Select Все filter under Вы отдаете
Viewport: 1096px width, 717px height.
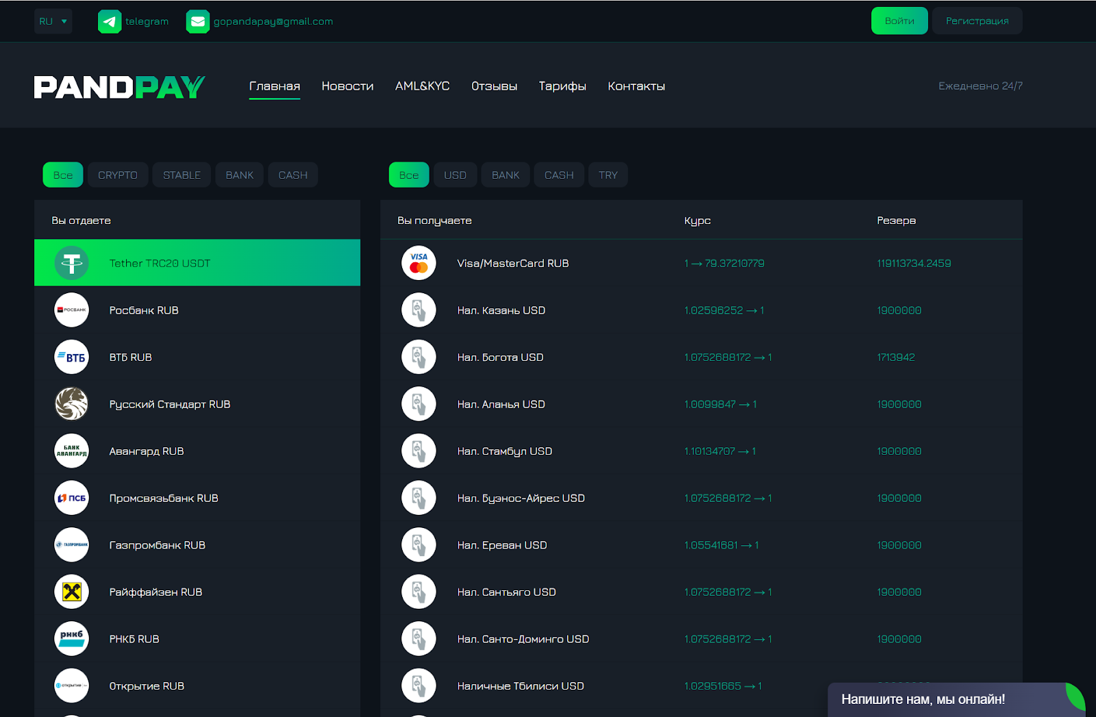click(63, 175)
